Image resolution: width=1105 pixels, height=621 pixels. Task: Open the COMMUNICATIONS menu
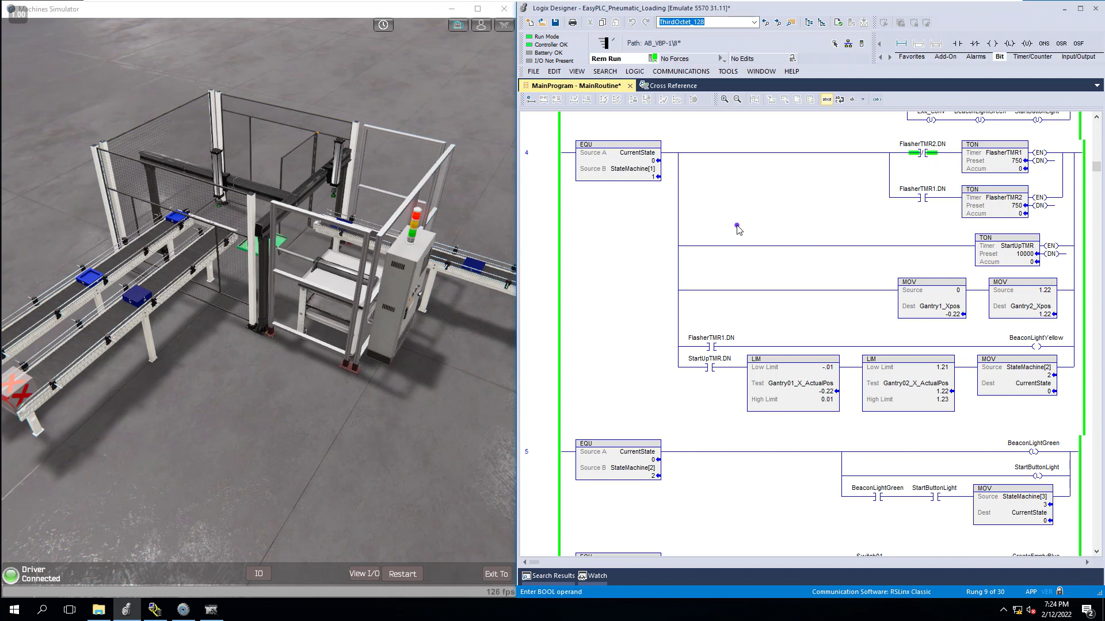(x=681, y=71)
